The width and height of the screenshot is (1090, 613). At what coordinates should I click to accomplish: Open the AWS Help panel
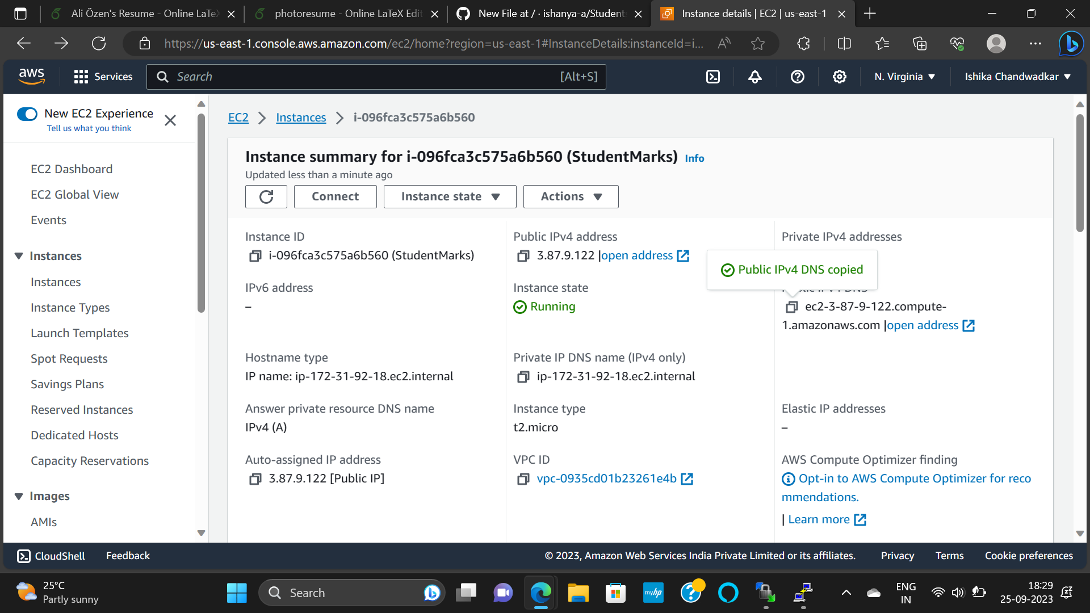[x=797, y=76]
